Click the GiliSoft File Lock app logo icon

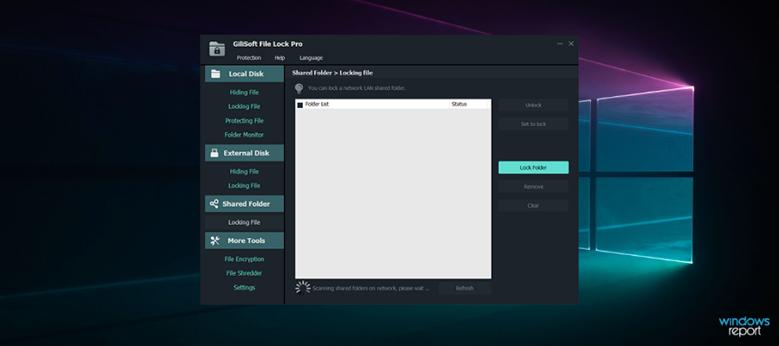pos(217,49)
